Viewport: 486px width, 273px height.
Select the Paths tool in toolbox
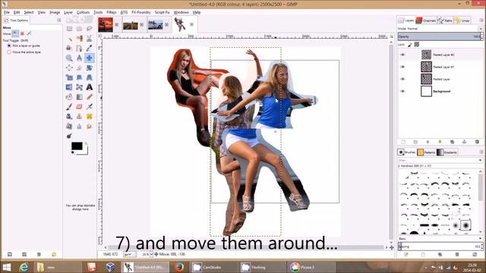(79, 48)
